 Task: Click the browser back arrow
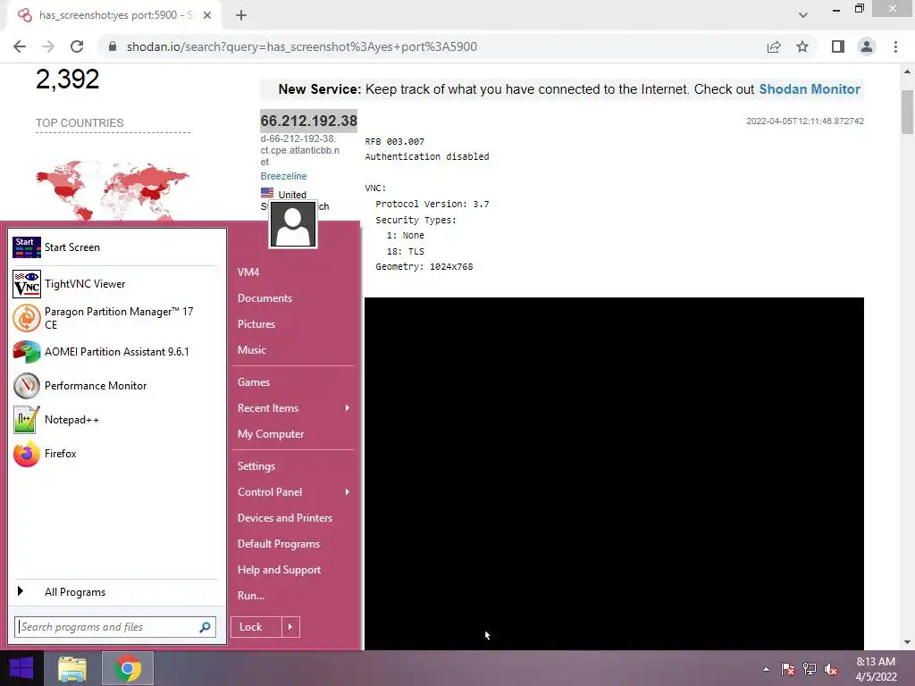coord(20,46)
